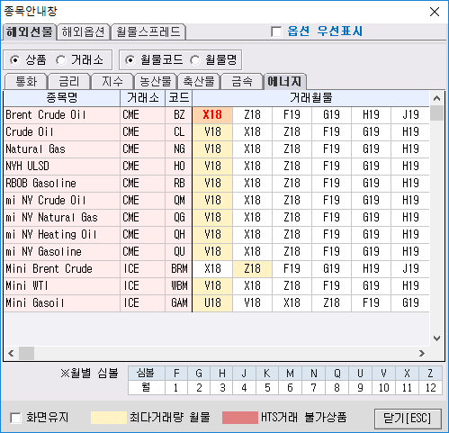Select the 월물명 radio button
449x433 pixels.
195,60
